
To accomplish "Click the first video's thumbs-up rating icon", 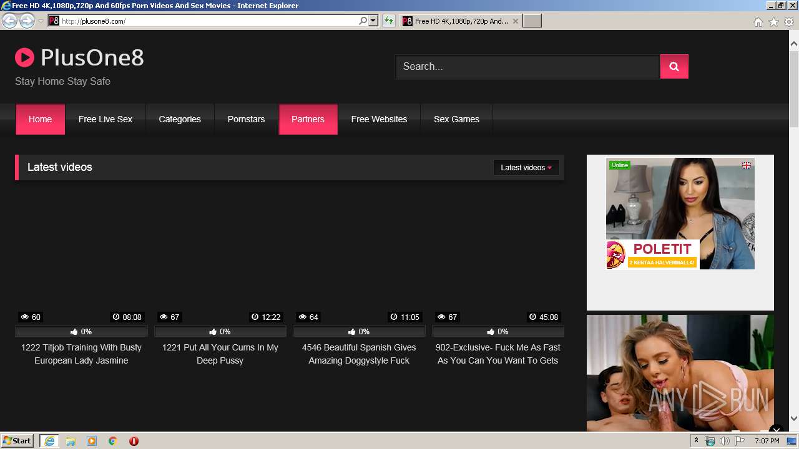I will (74, 332).
